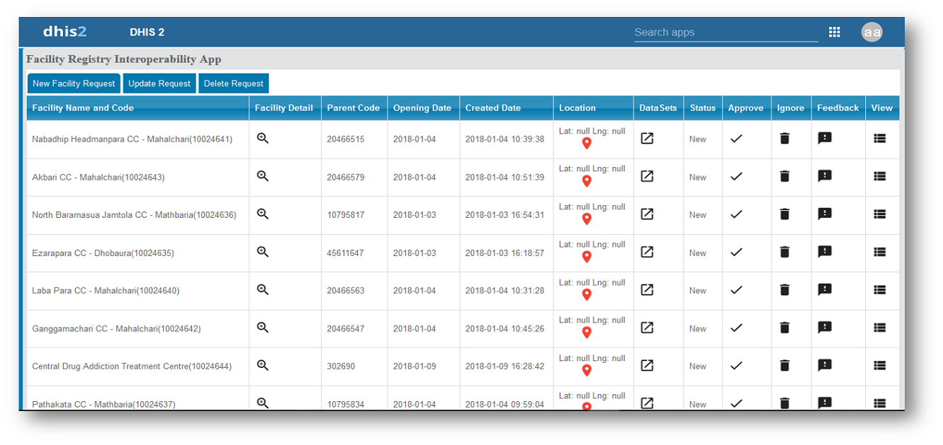Click opening date 2018-01-09
The width and height of the screenshot is (943, 445).
coord(414,366)
